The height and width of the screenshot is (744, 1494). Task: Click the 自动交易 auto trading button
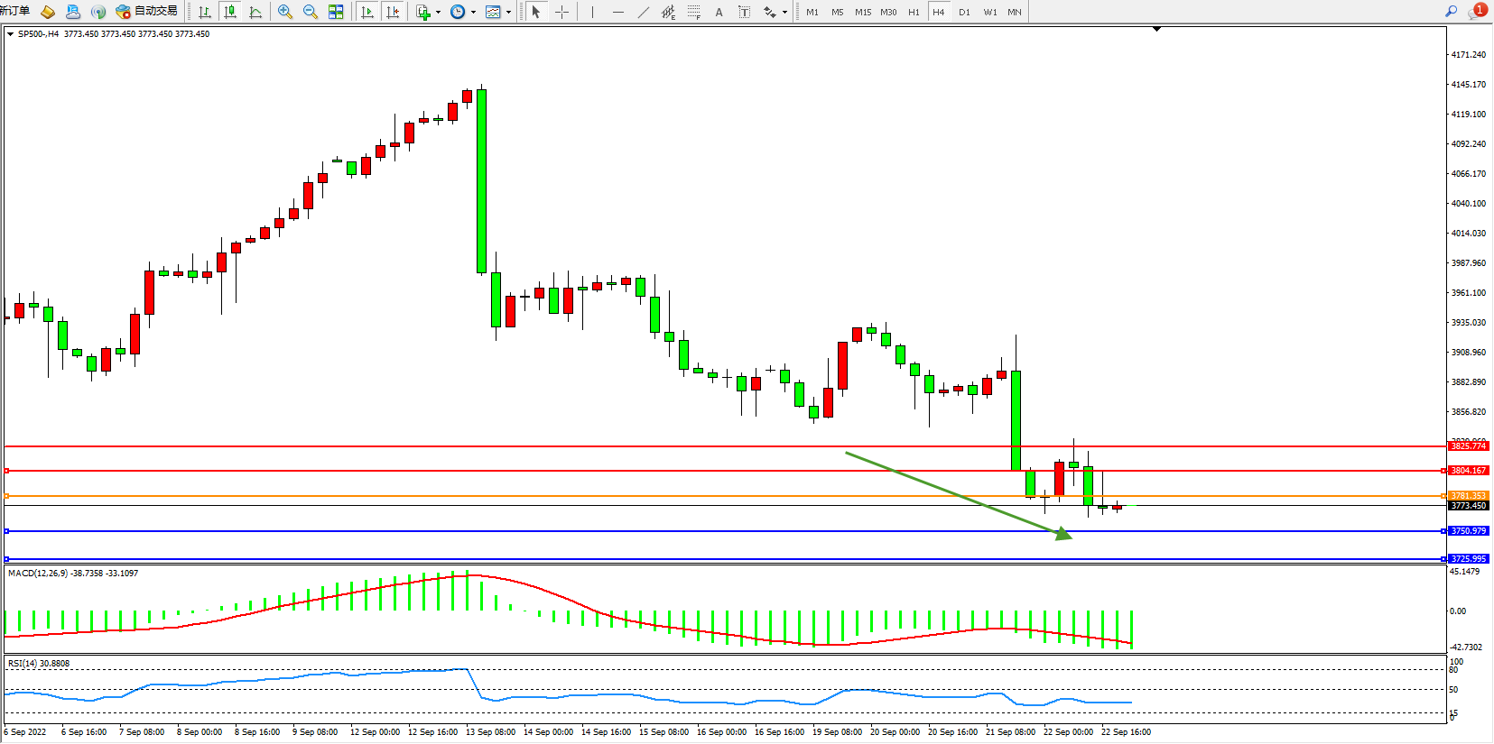[147, 12]
